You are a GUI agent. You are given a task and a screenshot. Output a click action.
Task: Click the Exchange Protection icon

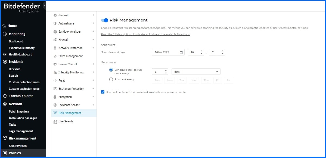55,89
